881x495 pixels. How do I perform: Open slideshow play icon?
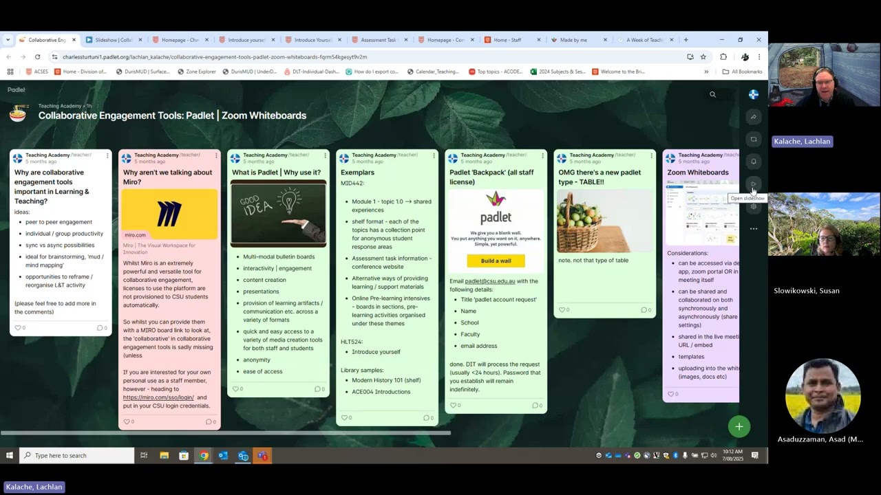[x=754, y=184]
